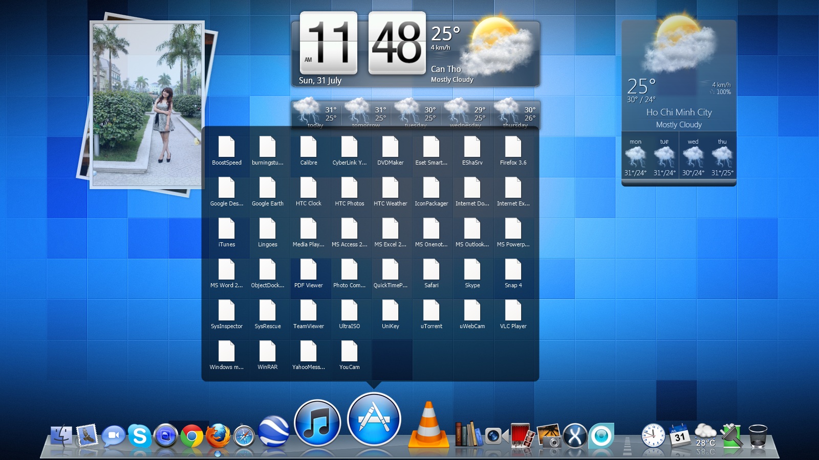Click the 28°C weather dock icon
Screen dimensions: 819x460
click(705, 435)
